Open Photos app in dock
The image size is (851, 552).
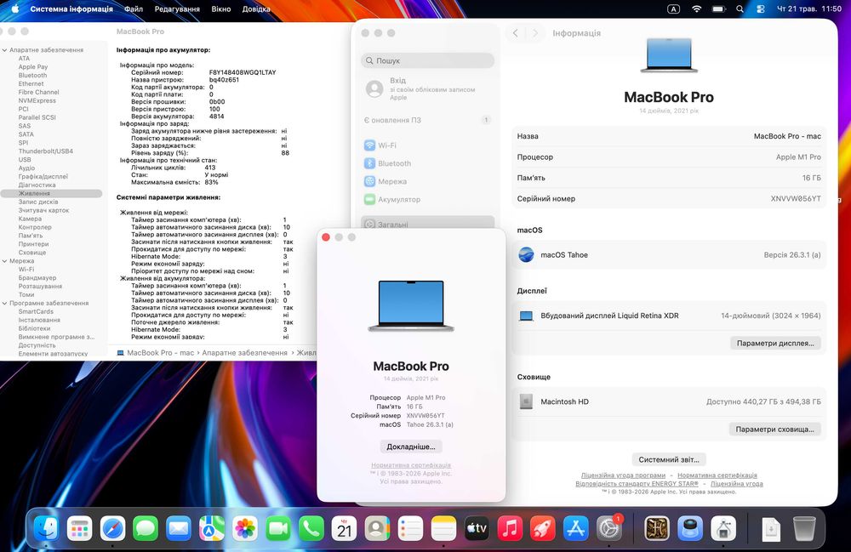(245, 527)
